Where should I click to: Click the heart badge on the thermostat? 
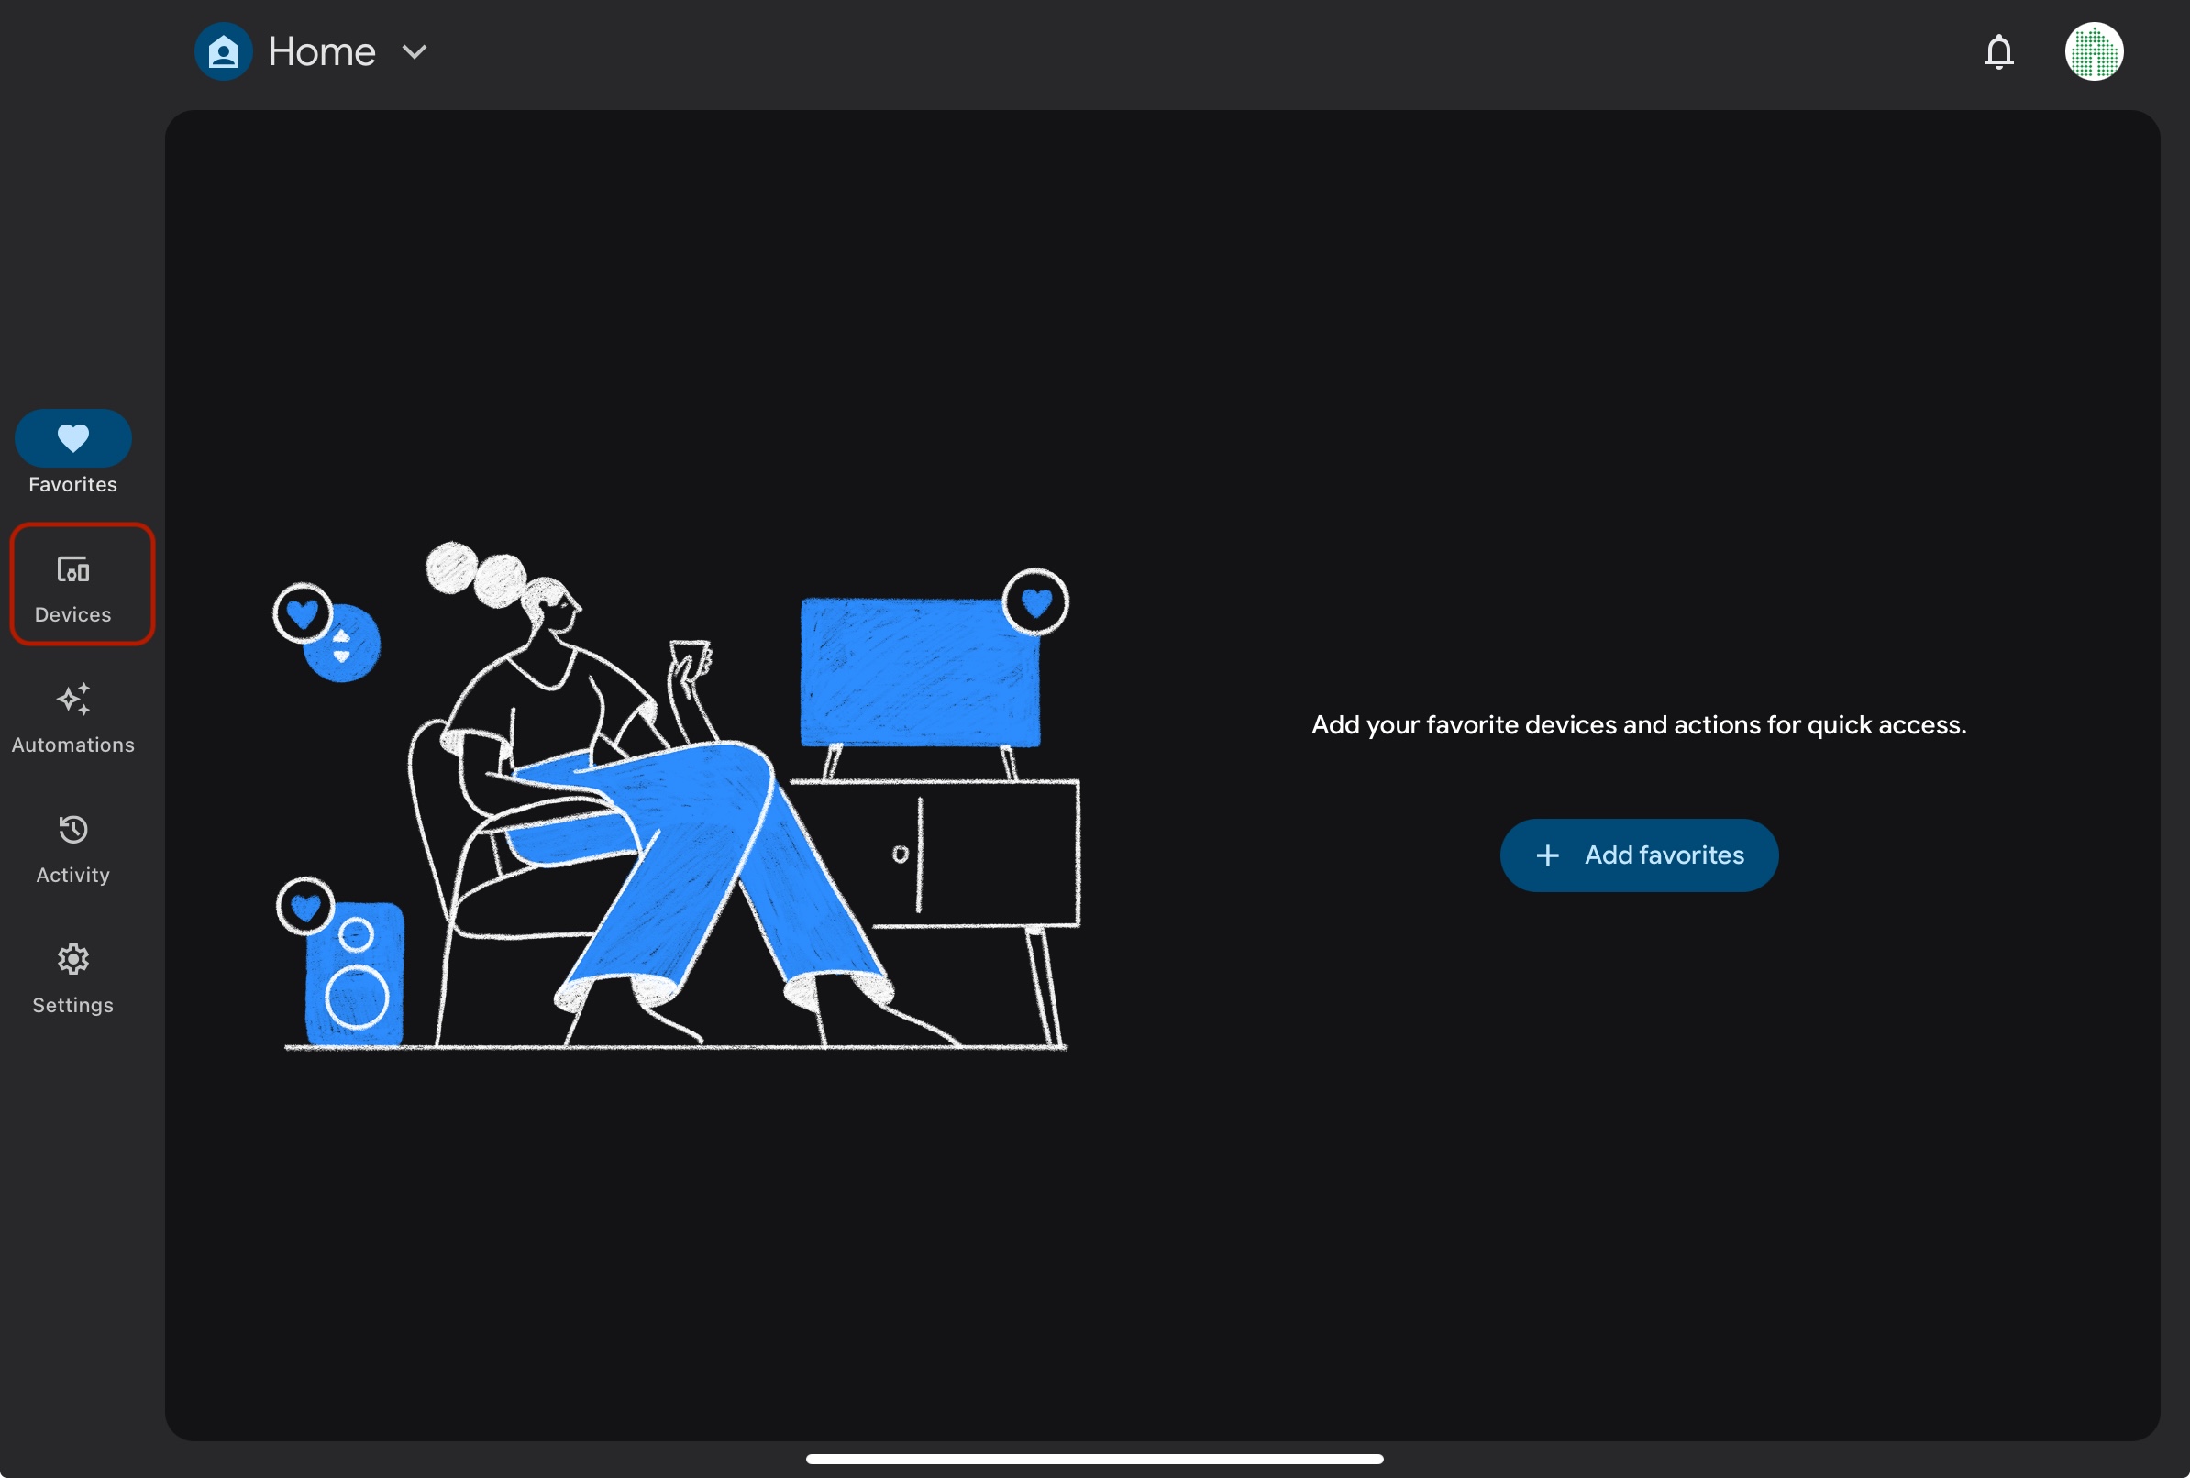[302, 614]
